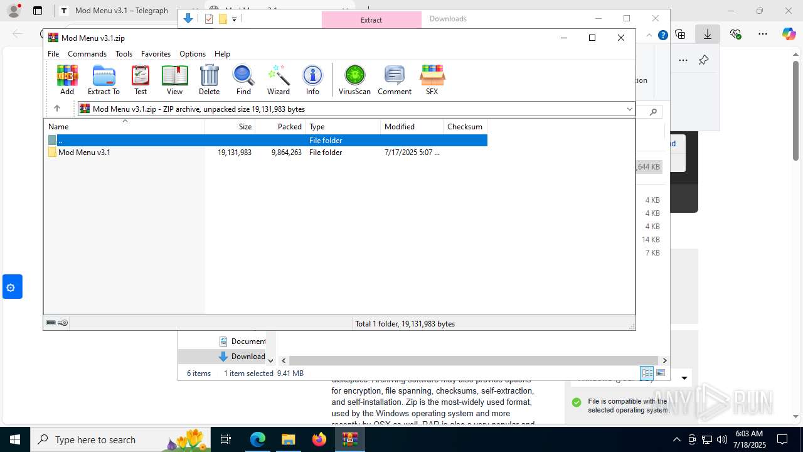Open the View toolbar icon
803x452 pixels.
(x=174, y=80)
